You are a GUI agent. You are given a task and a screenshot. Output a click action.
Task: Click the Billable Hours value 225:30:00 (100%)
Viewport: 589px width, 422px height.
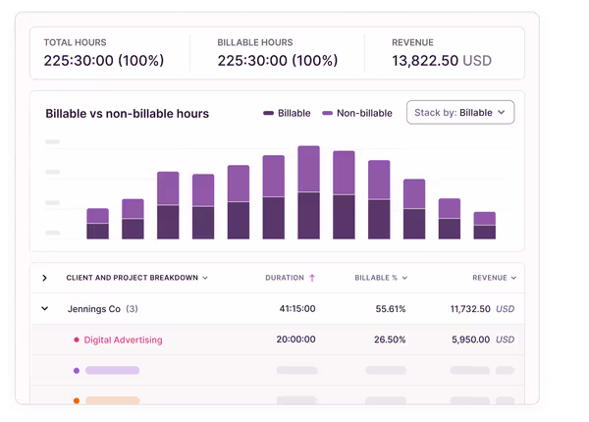coord(278,61)
